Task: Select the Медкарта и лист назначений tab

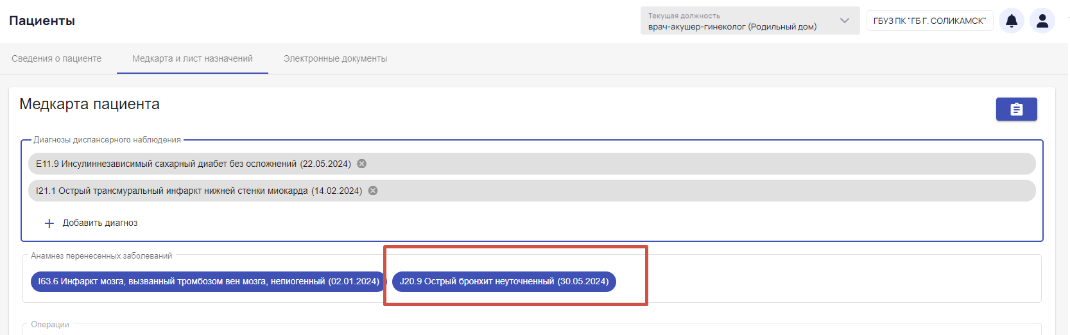Action: [x=193, y=58]
